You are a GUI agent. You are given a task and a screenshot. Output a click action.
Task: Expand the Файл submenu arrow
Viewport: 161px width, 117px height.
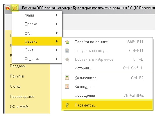(57, 15)
